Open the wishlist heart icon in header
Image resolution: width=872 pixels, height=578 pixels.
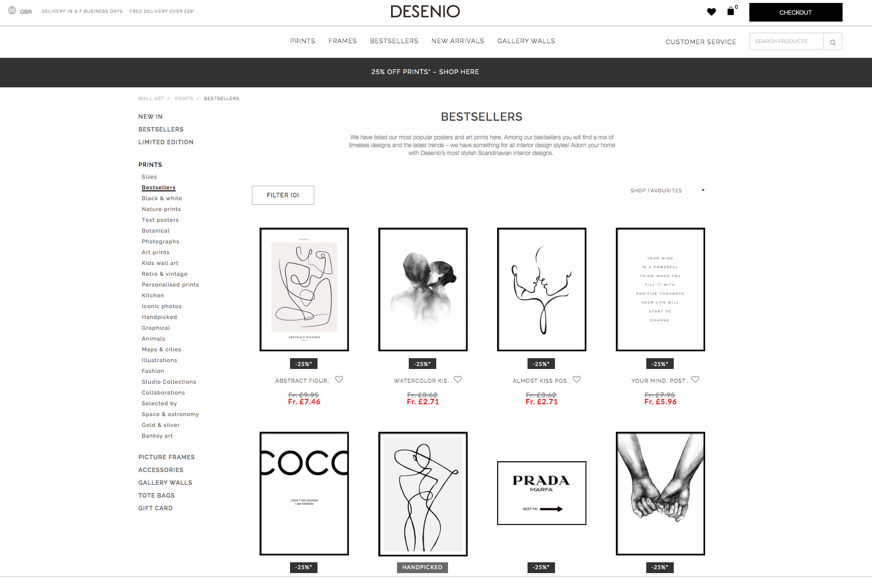coord(711,12)
